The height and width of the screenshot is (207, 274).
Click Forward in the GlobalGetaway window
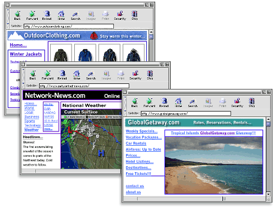tap(149, 103)
